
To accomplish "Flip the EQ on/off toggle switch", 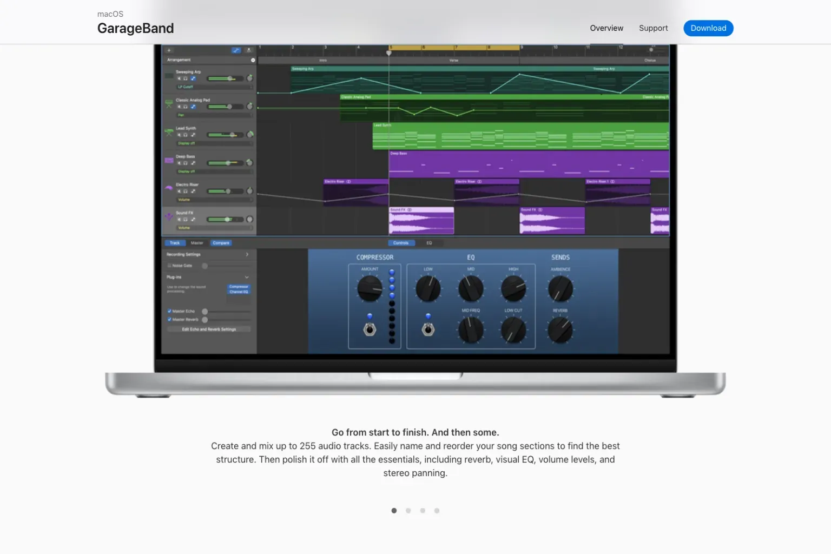I will (x=428, y=329).
